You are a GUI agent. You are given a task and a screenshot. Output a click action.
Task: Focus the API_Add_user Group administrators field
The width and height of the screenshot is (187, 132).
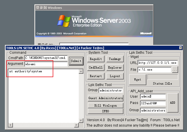153,111
